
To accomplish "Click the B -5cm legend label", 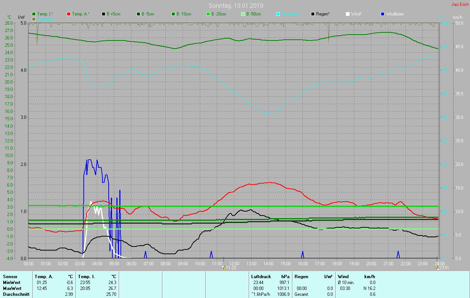I will click(148, 14).
